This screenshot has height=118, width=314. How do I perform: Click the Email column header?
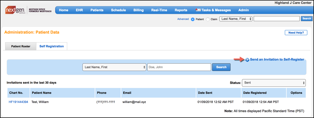[159, 93]
